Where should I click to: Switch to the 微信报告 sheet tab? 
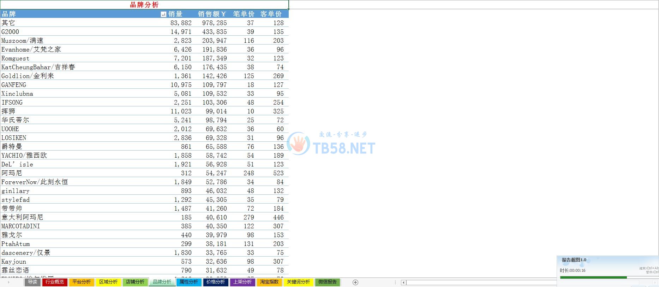click(328, 282)
